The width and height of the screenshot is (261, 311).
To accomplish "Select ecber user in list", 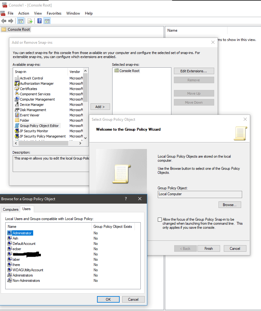I will (14, 249).
